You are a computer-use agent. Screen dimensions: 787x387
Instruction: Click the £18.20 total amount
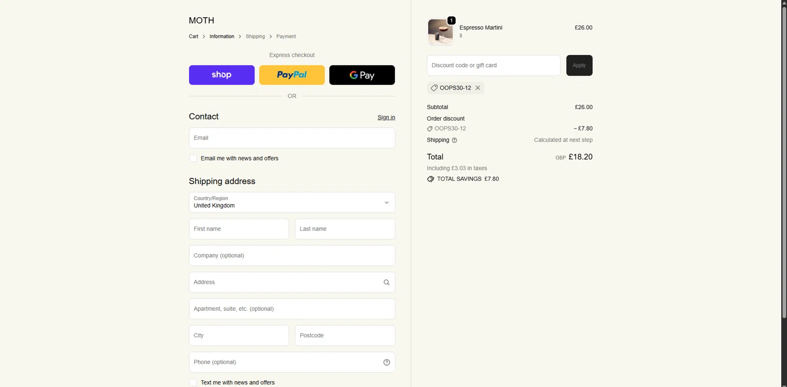tap(580, 157)
